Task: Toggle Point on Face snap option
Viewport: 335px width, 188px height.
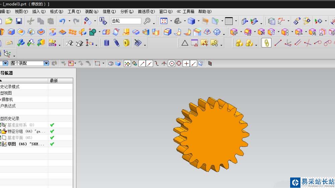Action: [201, 63]
